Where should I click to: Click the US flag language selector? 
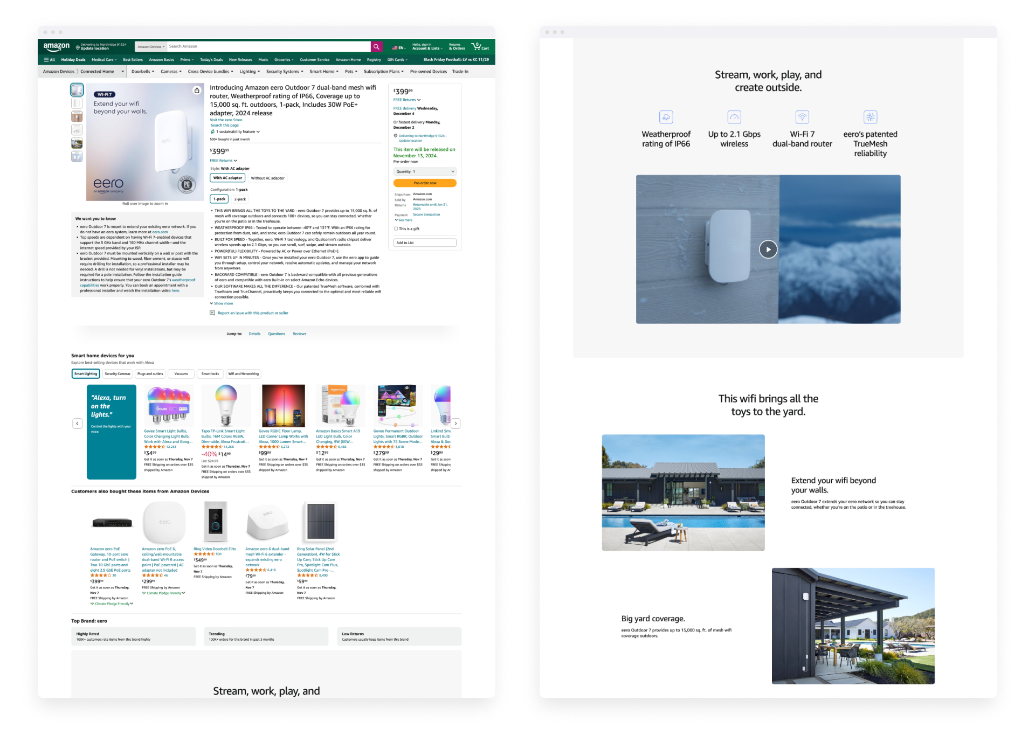[x=398, y=47]
